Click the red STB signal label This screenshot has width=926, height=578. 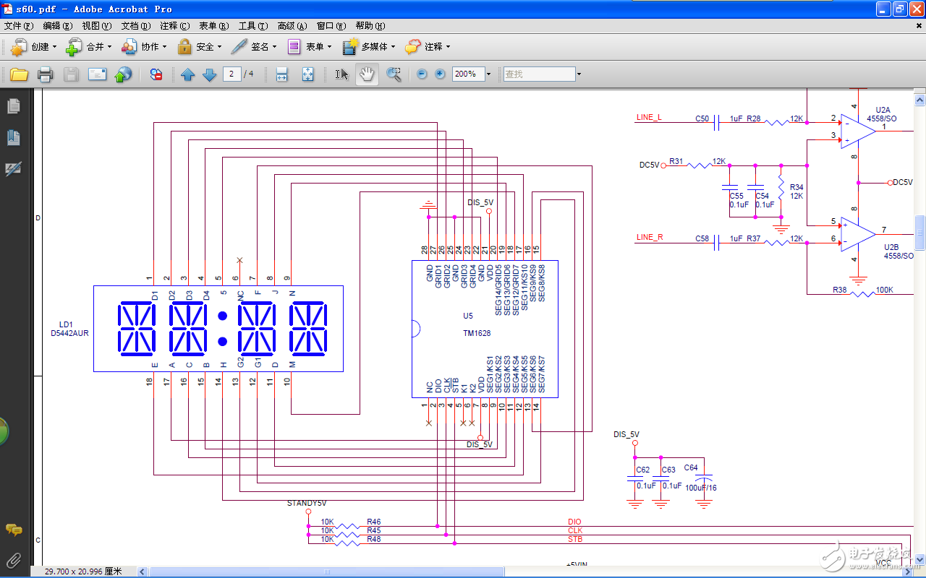pyautogui.click(x=575, y=539)
